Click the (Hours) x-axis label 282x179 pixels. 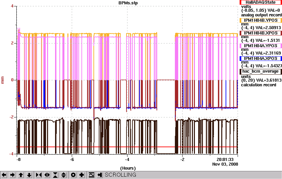pyautogui.click(x=128, y=168)
